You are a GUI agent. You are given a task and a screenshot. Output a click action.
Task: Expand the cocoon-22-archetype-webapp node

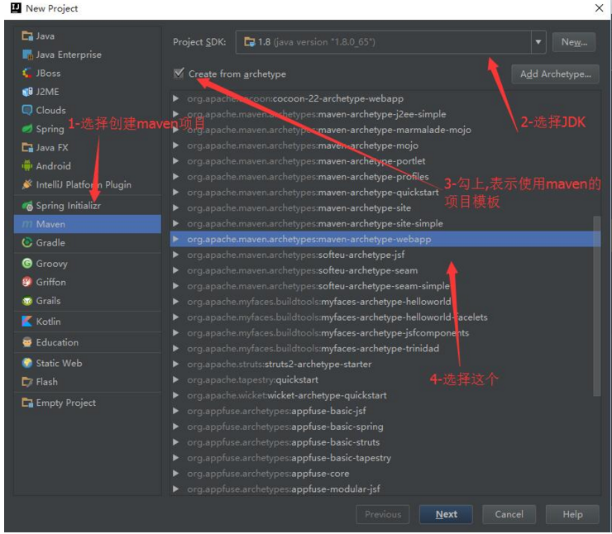pyautogui.click(x=175, y=98)
